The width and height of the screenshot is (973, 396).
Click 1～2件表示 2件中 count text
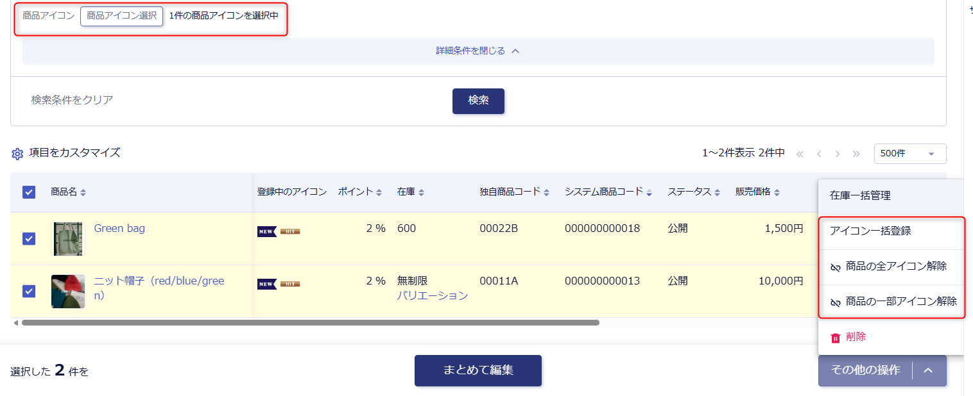[744, 153]
